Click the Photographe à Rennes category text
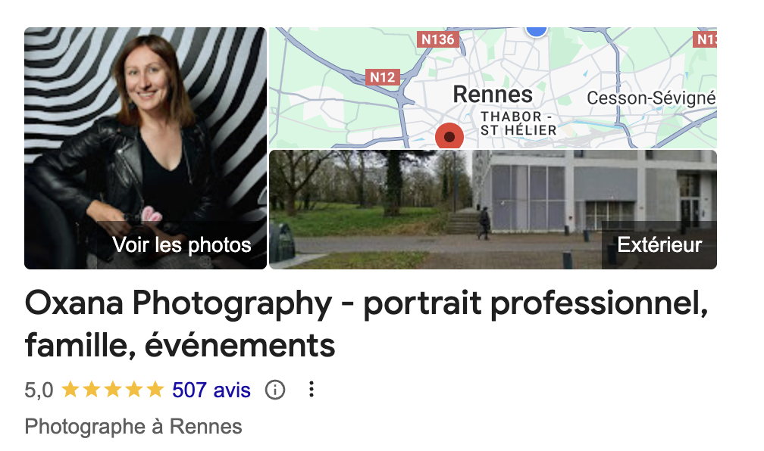The height and width of the screenshot is (451, 764). (x=133, y=426)
